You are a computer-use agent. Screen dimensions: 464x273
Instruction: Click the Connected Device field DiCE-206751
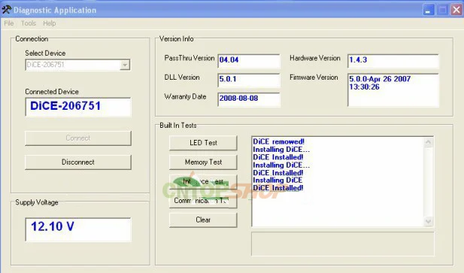[x=78, y=107]
